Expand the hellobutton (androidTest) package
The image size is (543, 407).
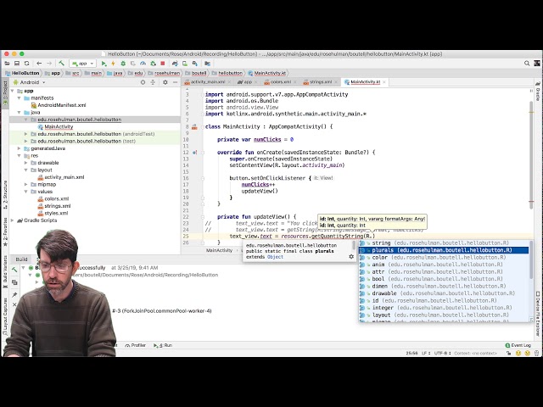[26, 134]
